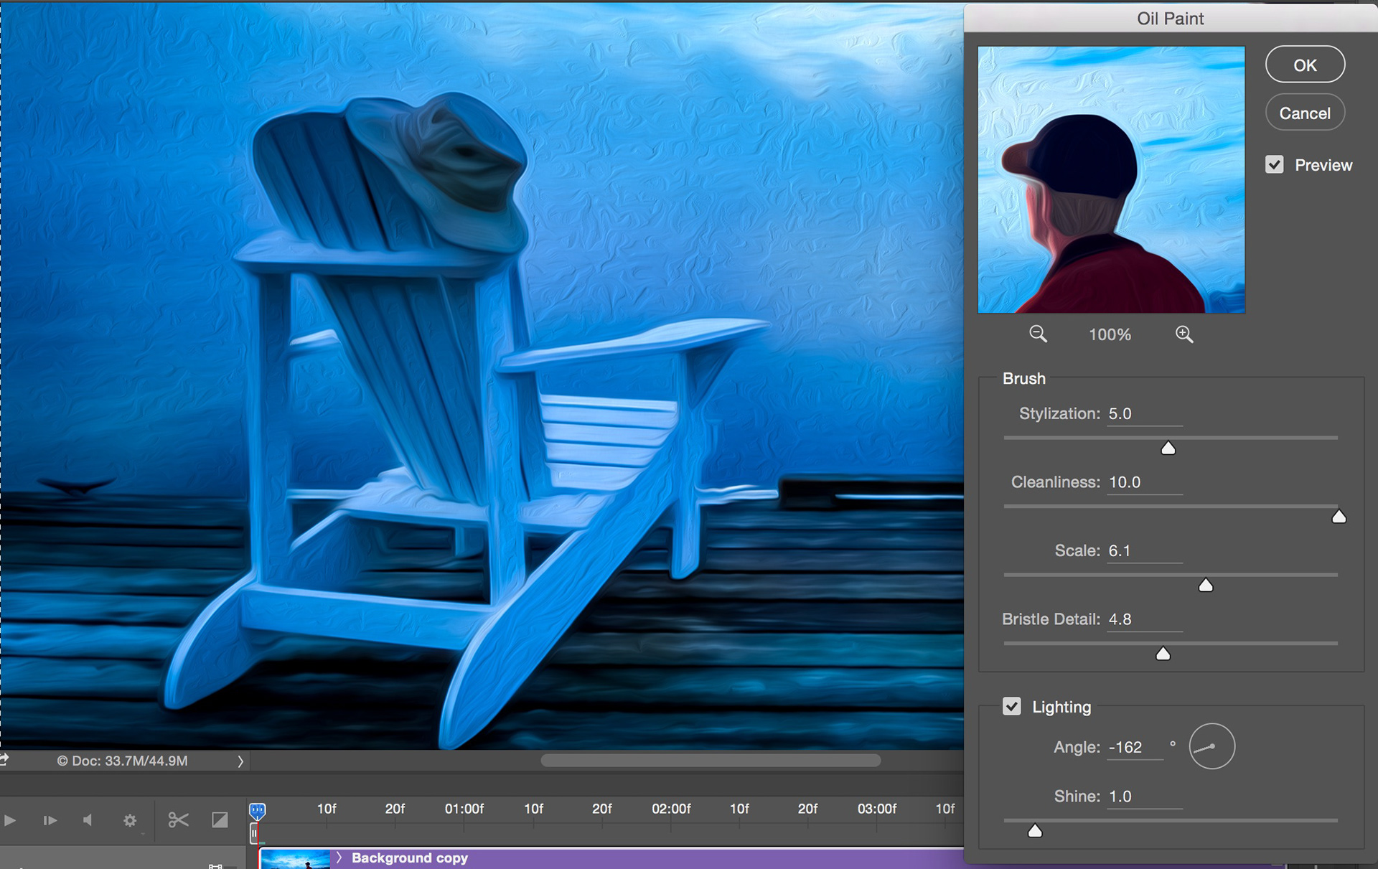
Task: Disable the Lighting checkbox
Action: click(x=1012, y=706)
